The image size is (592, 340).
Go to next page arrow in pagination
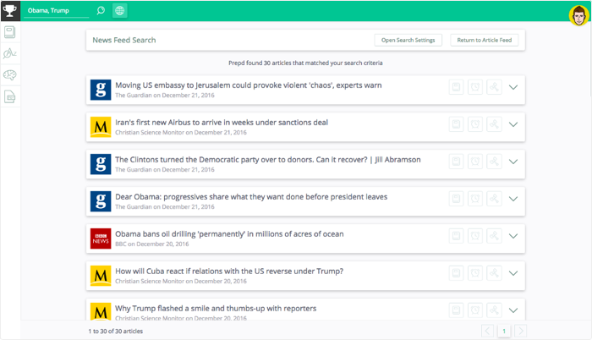pos(521,332)
